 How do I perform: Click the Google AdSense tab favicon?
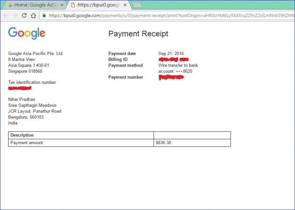(x=10, y=5)
